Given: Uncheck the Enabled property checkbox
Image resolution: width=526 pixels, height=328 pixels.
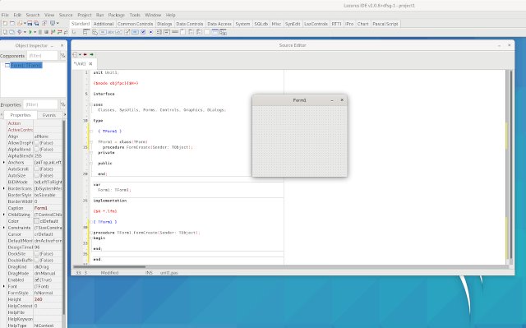Looking at the screenshot, I should (x=36, y=279).
